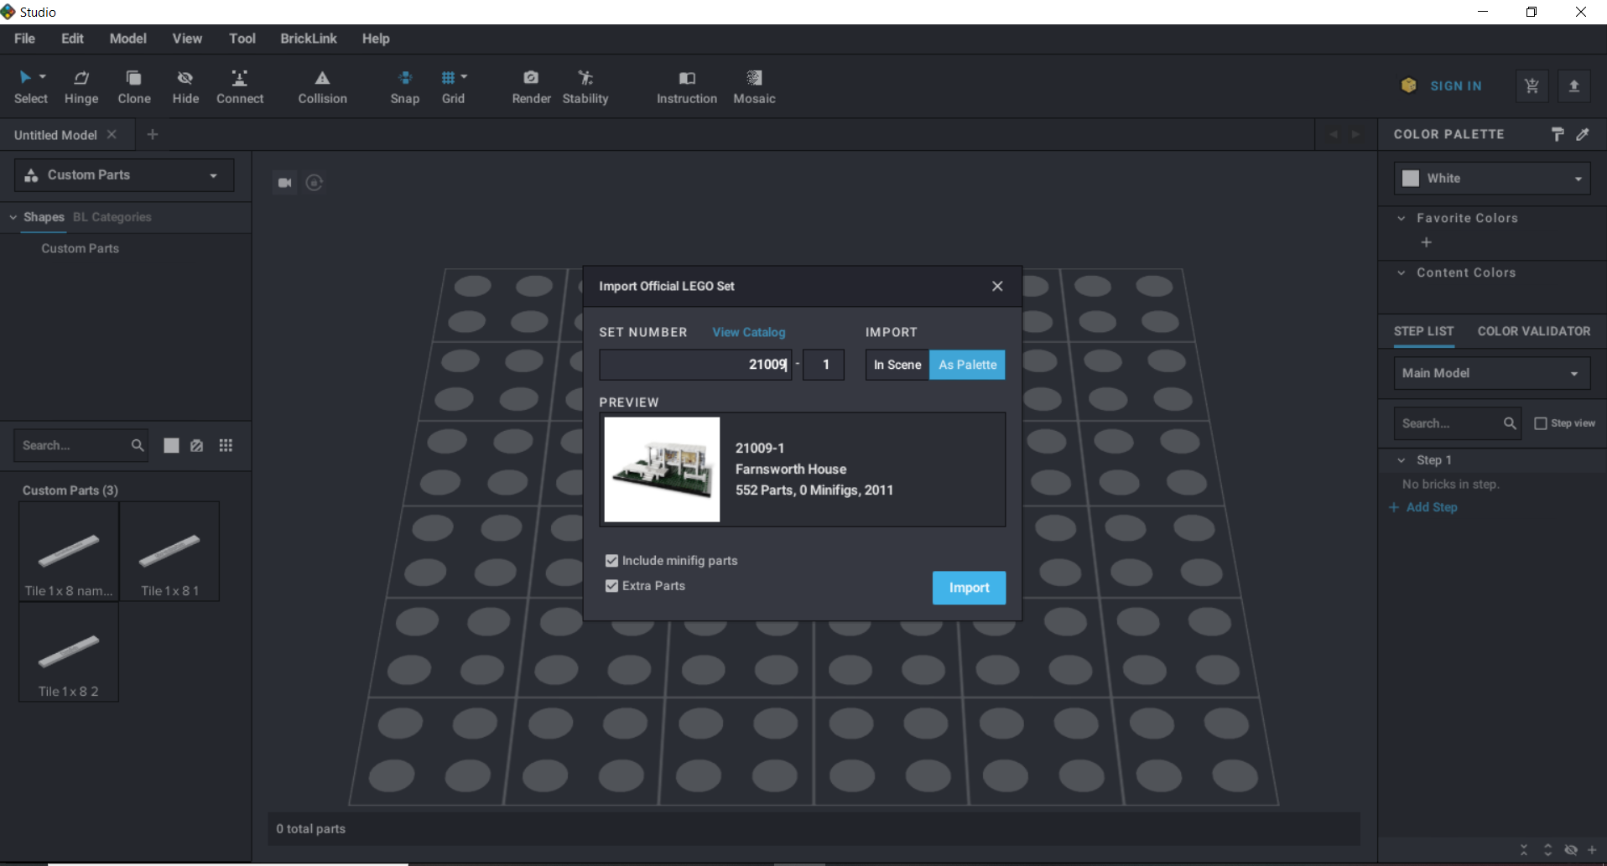
Task: Open the Help menu
Action: pos(376,39)
